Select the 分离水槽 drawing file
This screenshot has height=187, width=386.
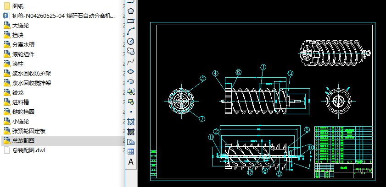(19, 45)
